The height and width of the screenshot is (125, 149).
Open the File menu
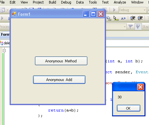[x=2, y=2]
